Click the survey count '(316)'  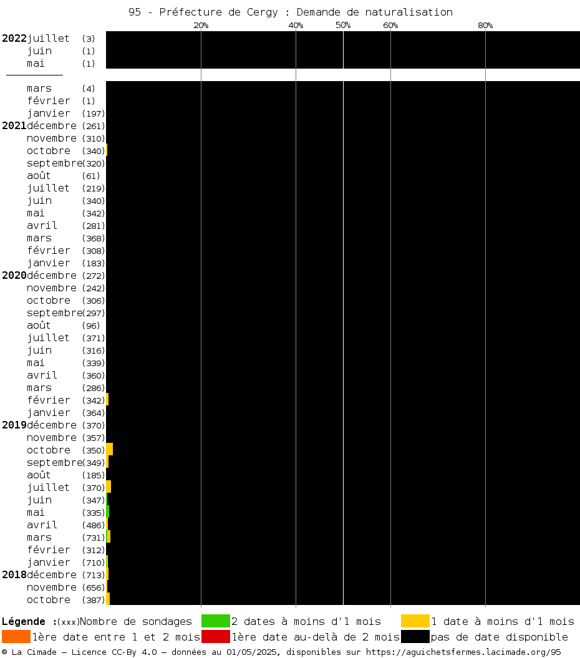(x=94, y=351)
